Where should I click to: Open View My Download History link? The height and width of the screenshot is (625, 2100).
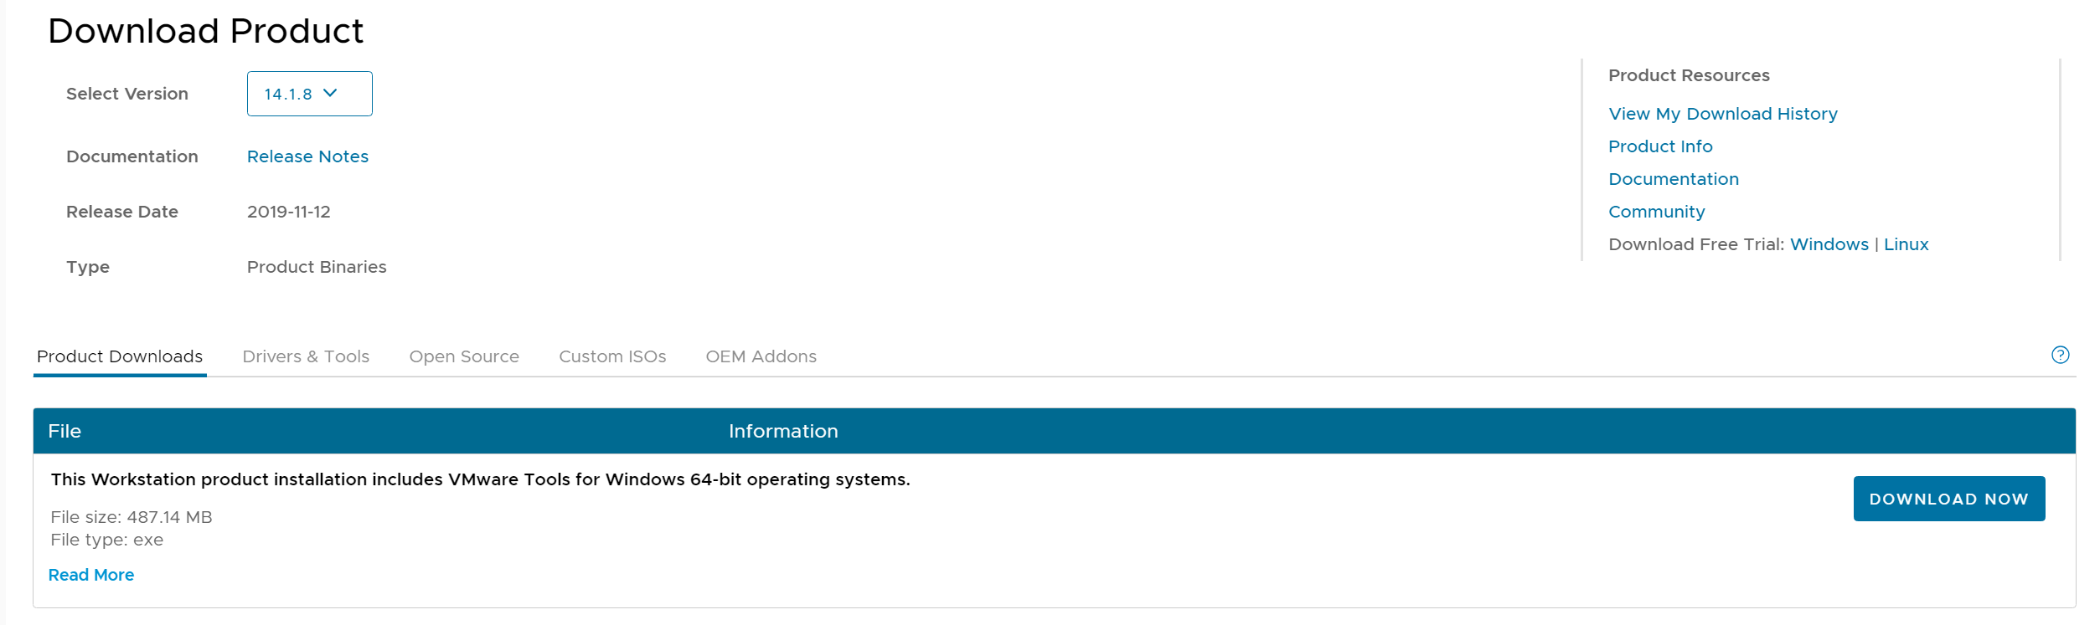point(1723,114)
